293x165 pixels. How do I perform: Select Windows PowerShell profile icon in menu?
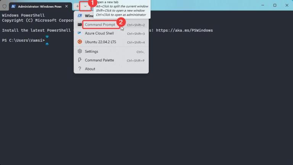click(80, 16)
